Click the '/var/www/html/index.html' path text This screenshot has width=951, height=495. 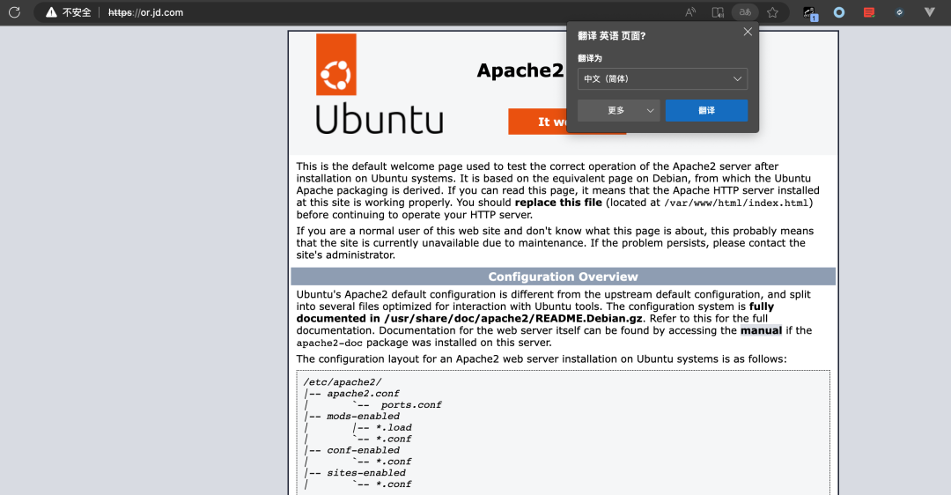[x=736, y=203]
